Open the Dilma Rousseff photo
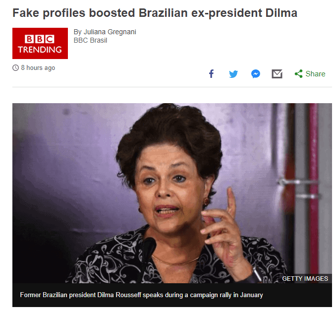The height and width of the screenshot is (313, 336). coord(172,193)
